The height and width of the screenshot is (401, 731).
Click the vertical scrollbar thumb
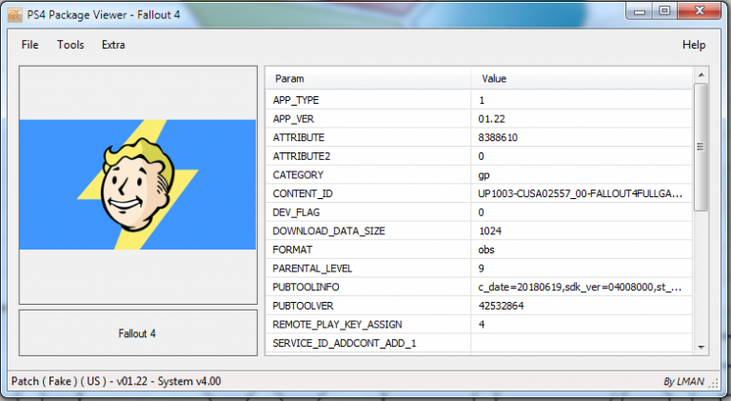click(701, 146)
